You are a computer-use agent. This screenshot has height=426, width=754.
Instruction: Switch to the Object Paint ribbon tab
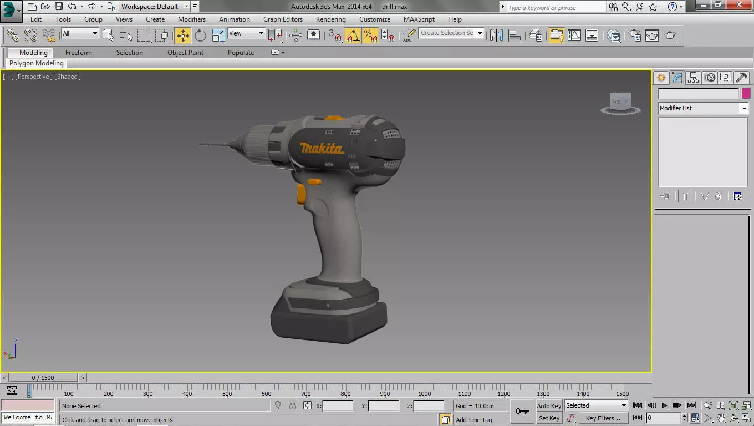coord(186,53)
